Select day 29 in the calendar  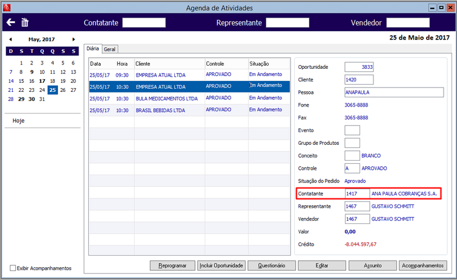(x=21, y=99)
